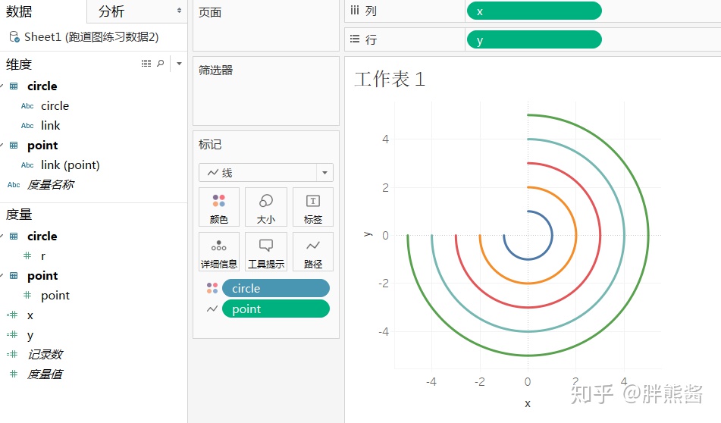Open the dimensions pane dropdown arrow menu

[x=180, y=64]
